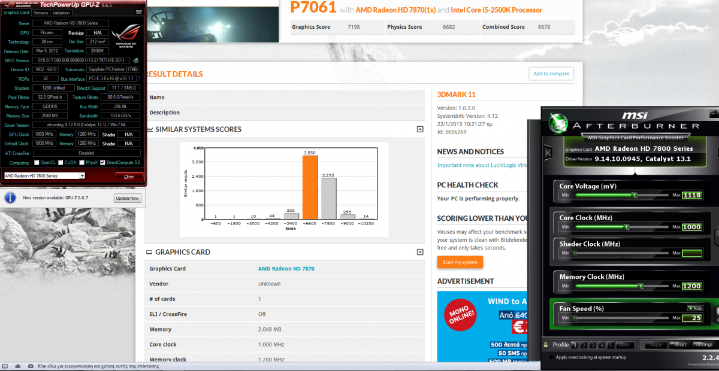This screenshot has width=719, height=371.
Task: Select profile slot 4 in Afterburner
Action: pyautogui.click(x=600, y=345)
